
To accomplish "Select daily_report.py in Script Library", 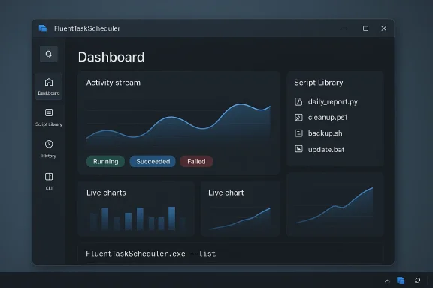I will click(333, 102).
